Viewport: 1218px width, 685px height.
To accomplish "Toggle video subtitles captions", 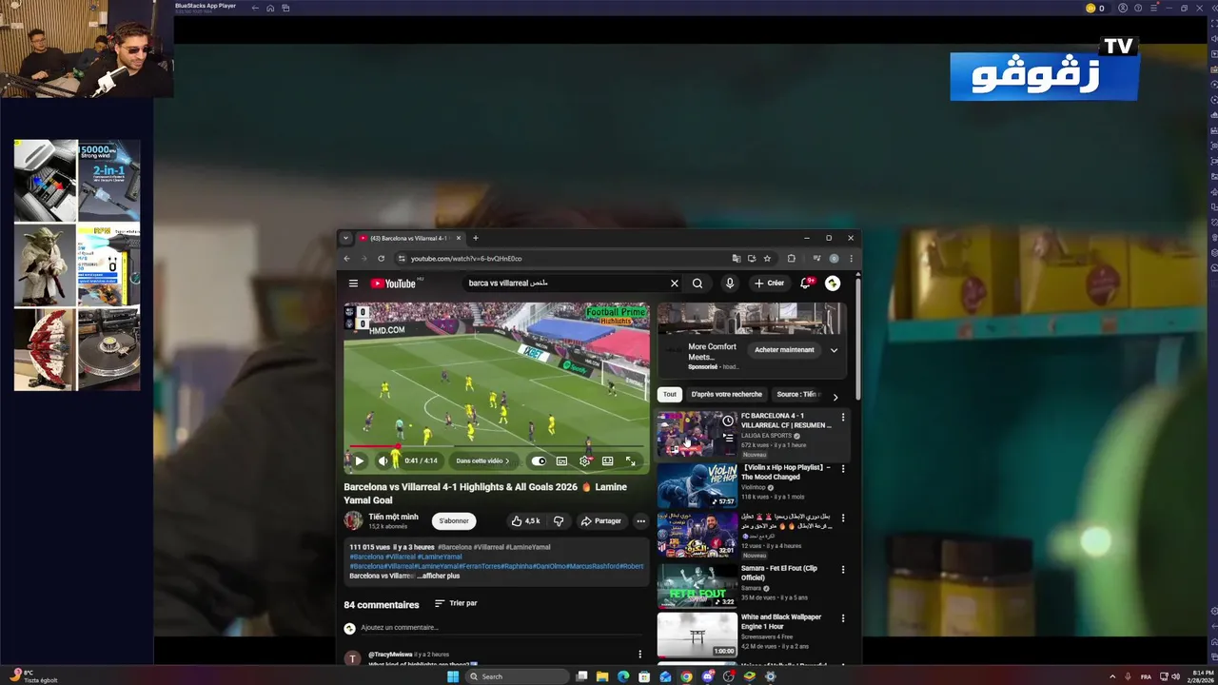I will coord(561,461).
